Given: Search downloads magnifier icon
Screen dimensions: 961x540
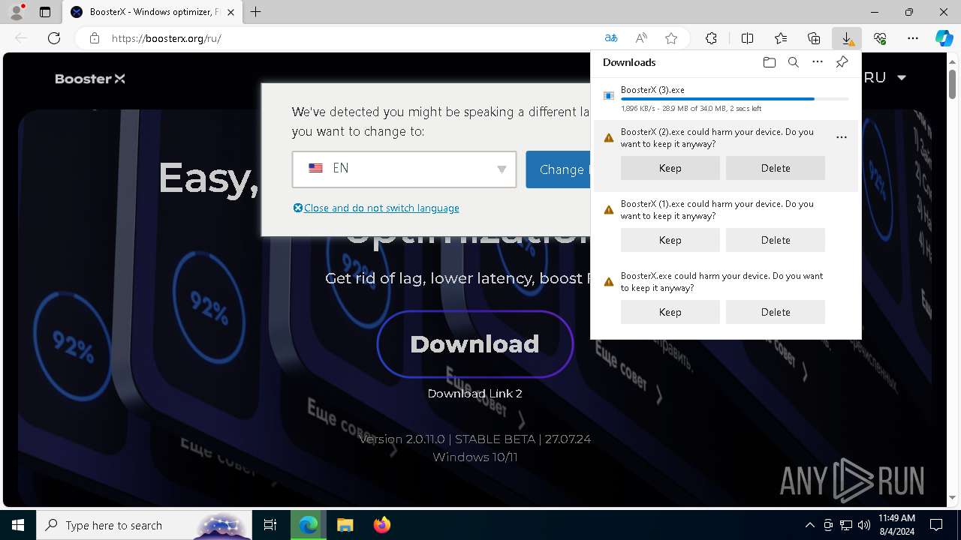Looking at the screenshot, I should pyautogui.click(x=793, y=62).
